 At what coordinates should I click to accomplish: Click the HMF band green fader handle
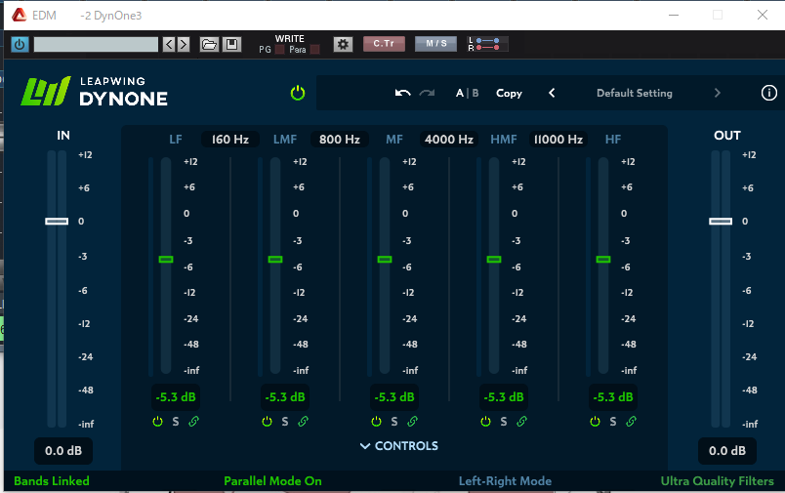(494, 260)
